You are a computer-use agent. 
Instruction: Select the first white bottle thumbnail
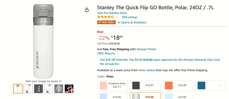click(18, 89)
